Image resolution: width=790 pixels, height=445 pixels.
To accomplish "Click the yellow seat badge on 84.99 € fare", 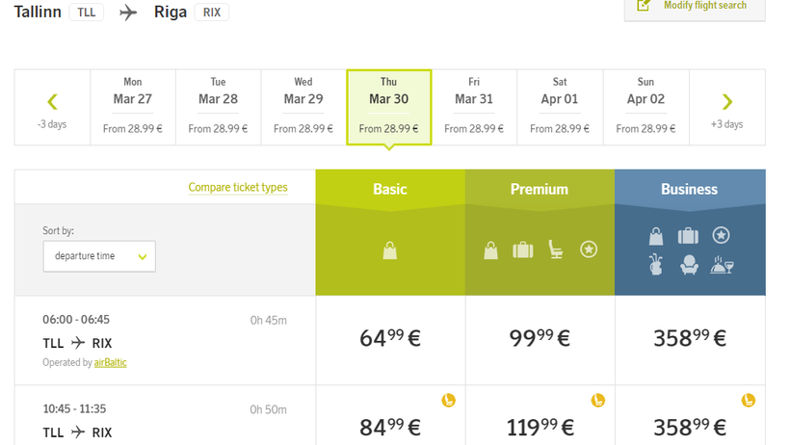I will click(x=448, y=400).
